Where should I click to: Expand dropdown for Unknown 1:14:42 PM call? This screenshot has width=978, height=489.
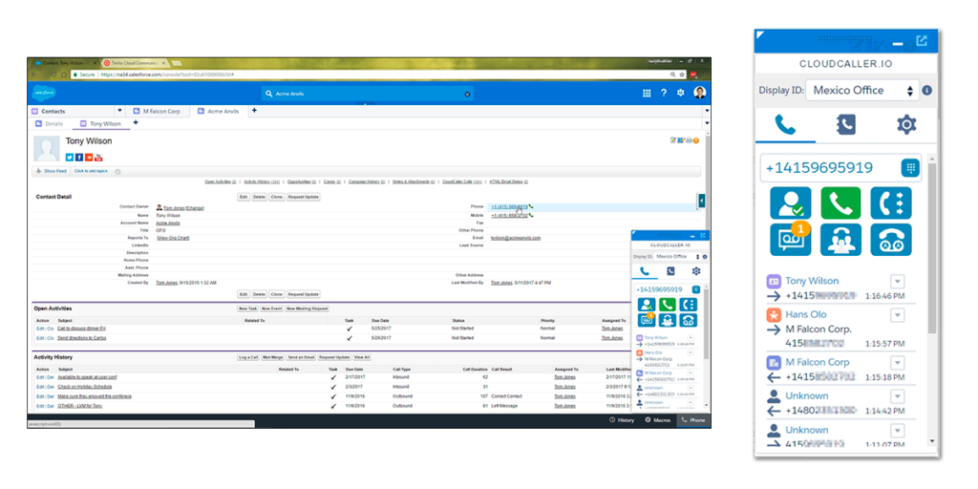(897, 396)
